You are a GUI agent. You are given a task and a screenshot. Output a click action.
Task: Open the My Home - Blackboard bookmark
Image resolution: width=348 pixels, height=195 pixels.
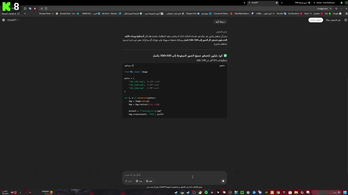(111, 14)
